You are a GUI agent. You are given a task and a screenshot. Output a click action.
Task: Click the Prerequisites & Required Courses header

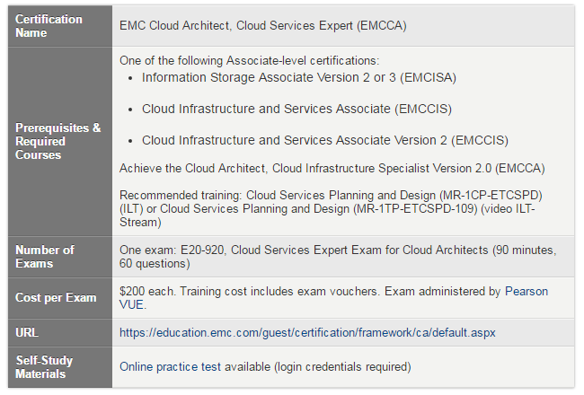60,142
